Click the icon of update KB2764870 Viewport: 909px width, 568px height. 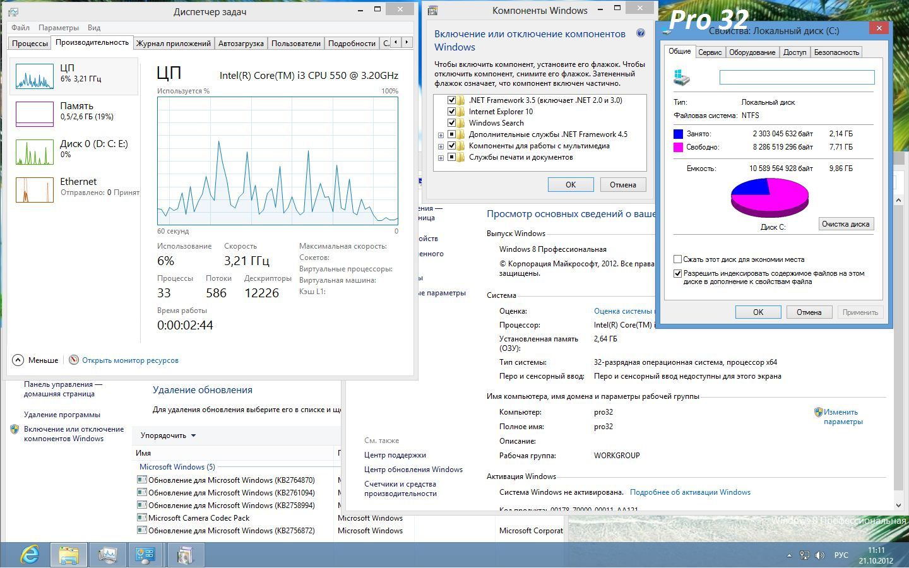pyautogui.click(x=142, y=480)
